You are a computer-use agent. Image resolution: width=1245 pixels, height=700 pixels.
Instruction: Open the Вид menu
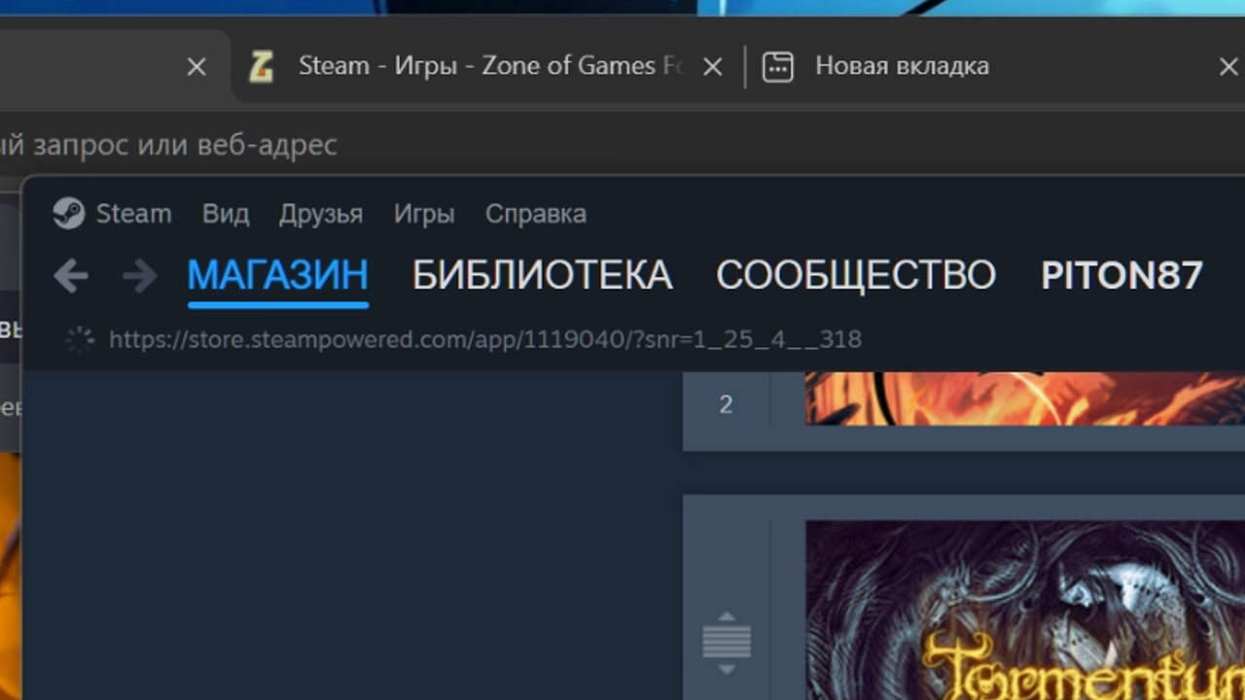(x=226, y=213)
